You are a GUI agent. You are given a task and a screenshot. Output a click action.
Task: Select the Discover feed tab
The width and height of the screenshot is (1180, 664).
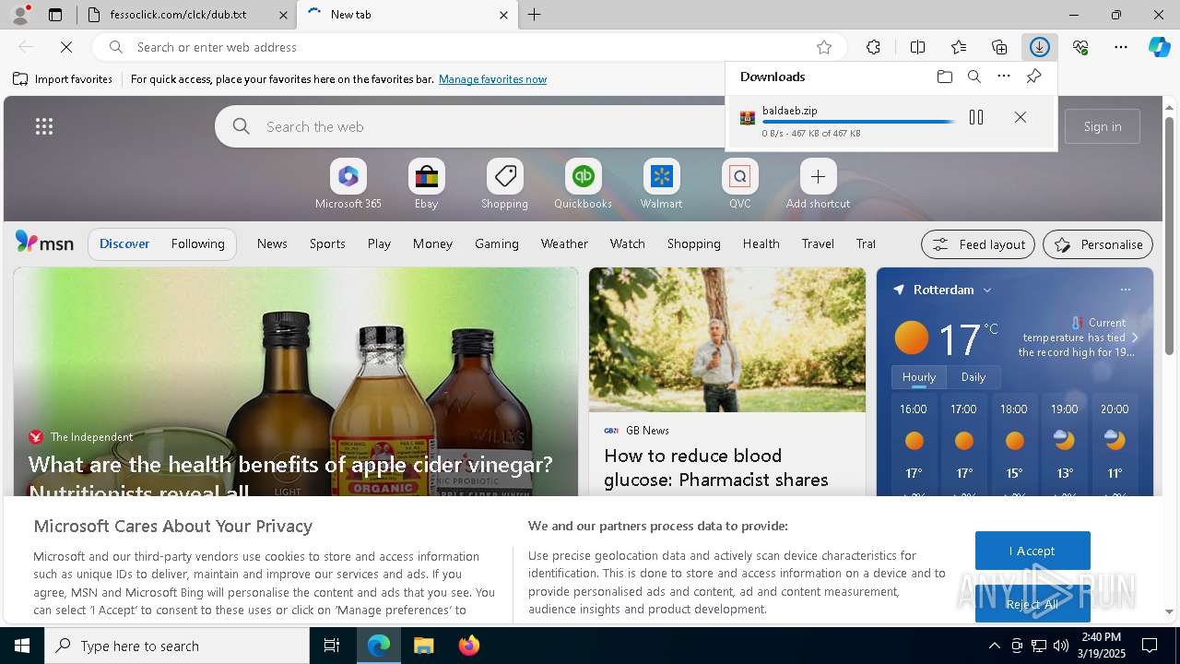pyautogui.click(x=124, y=243)
